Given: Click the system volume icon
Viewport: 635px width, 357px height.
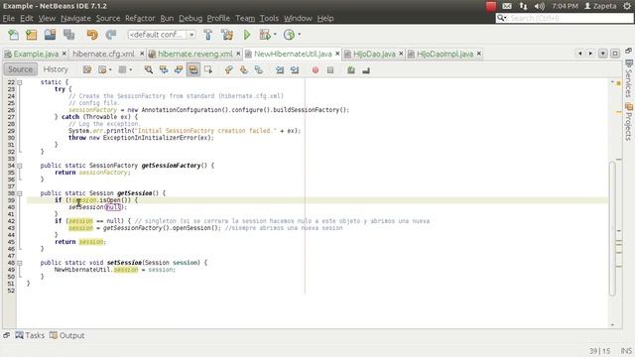Looking at the screenshot, I should pyautogui.click(x=539, y=6).
